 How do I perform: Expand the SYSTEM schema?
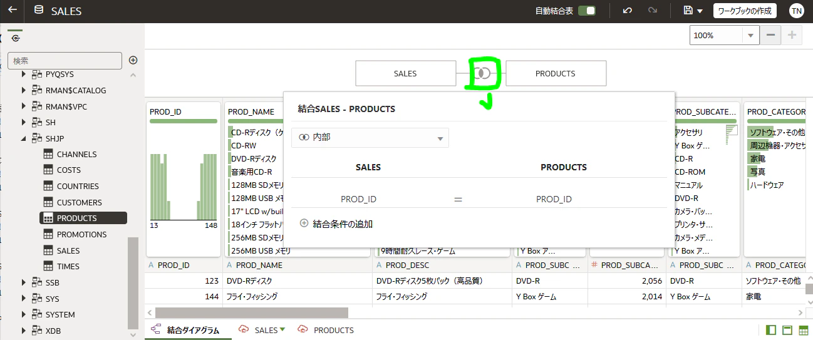[x=24, y=314]
